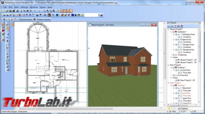
Task: Open the Settings menu
Action: (24, 7)
